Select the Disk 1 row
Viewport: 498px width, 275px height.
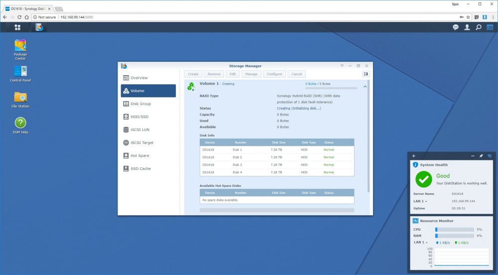click(277, 149)
